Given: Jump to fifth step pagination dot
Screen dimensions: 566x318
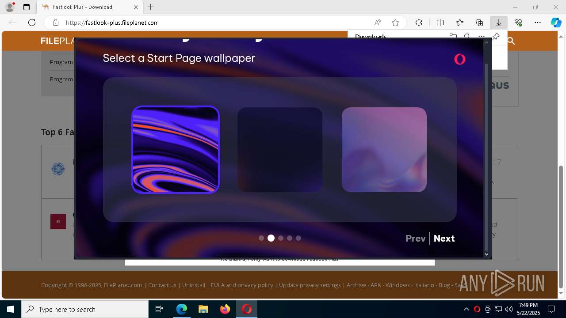Looking at the screenshot, I should [x=298, y=238].
